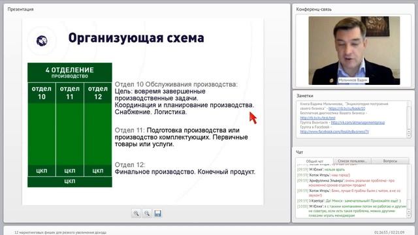Click the Снабжение. Логистика line

tap(151, 112)
